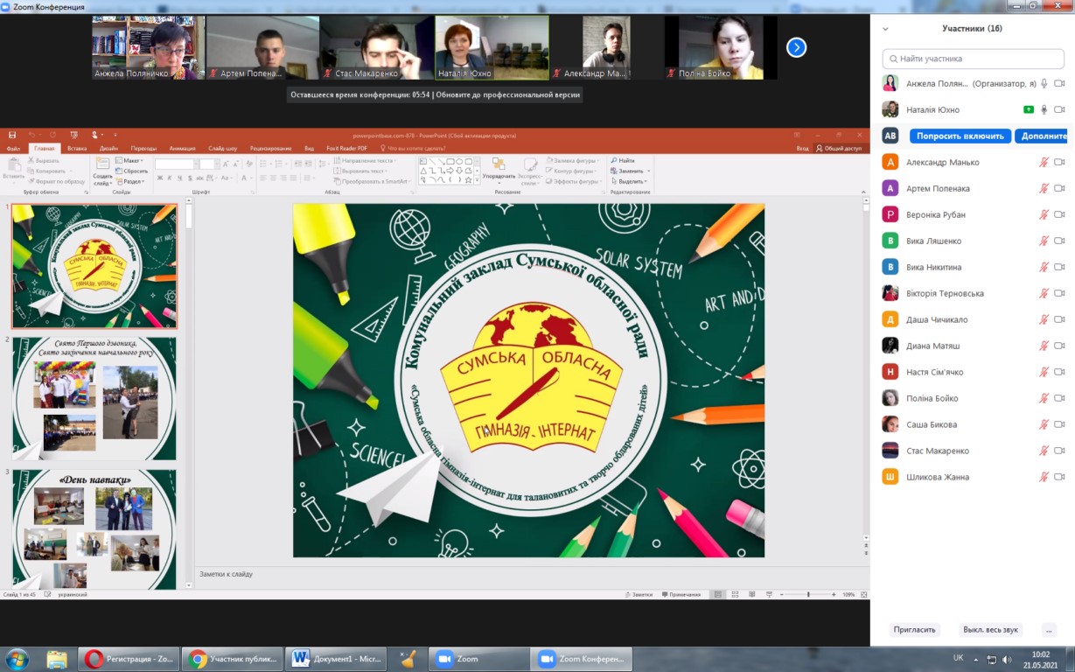Click the next arrow in the video strip

(796, 47)
